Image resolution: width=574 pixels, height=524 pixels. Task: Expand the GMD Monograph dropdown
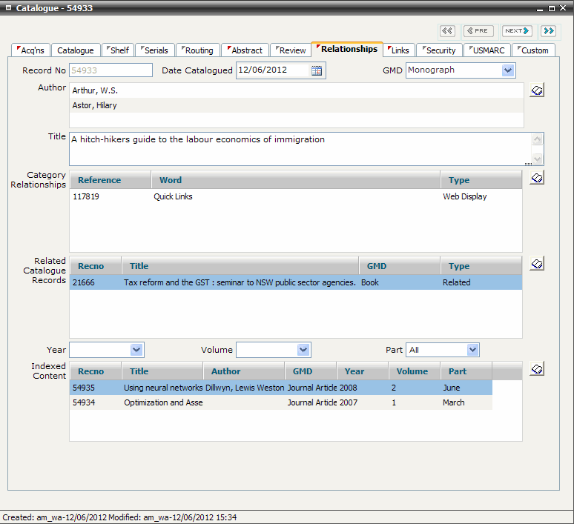(507, 70)
